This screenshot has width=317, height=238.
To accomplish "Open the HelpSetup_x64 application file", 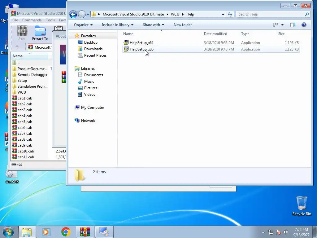I will [141, 43].
